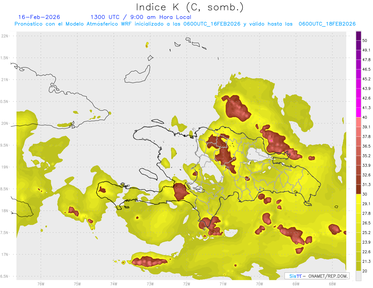The width and height of the screenshot is (373, 288).
Task: Click the colorbar value "32.6"
Action: 366,175
